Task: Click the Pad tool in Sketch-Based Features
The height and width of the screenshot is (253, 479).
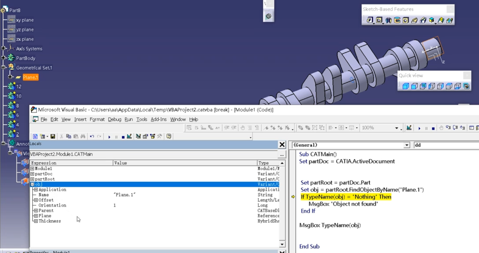Action: coord(370,20)
